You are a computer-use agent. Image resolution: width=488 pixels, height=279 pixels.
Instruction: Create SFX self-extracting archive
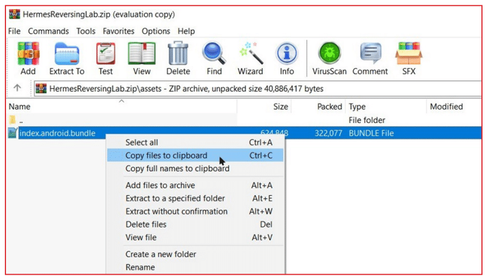click(409, 58)
